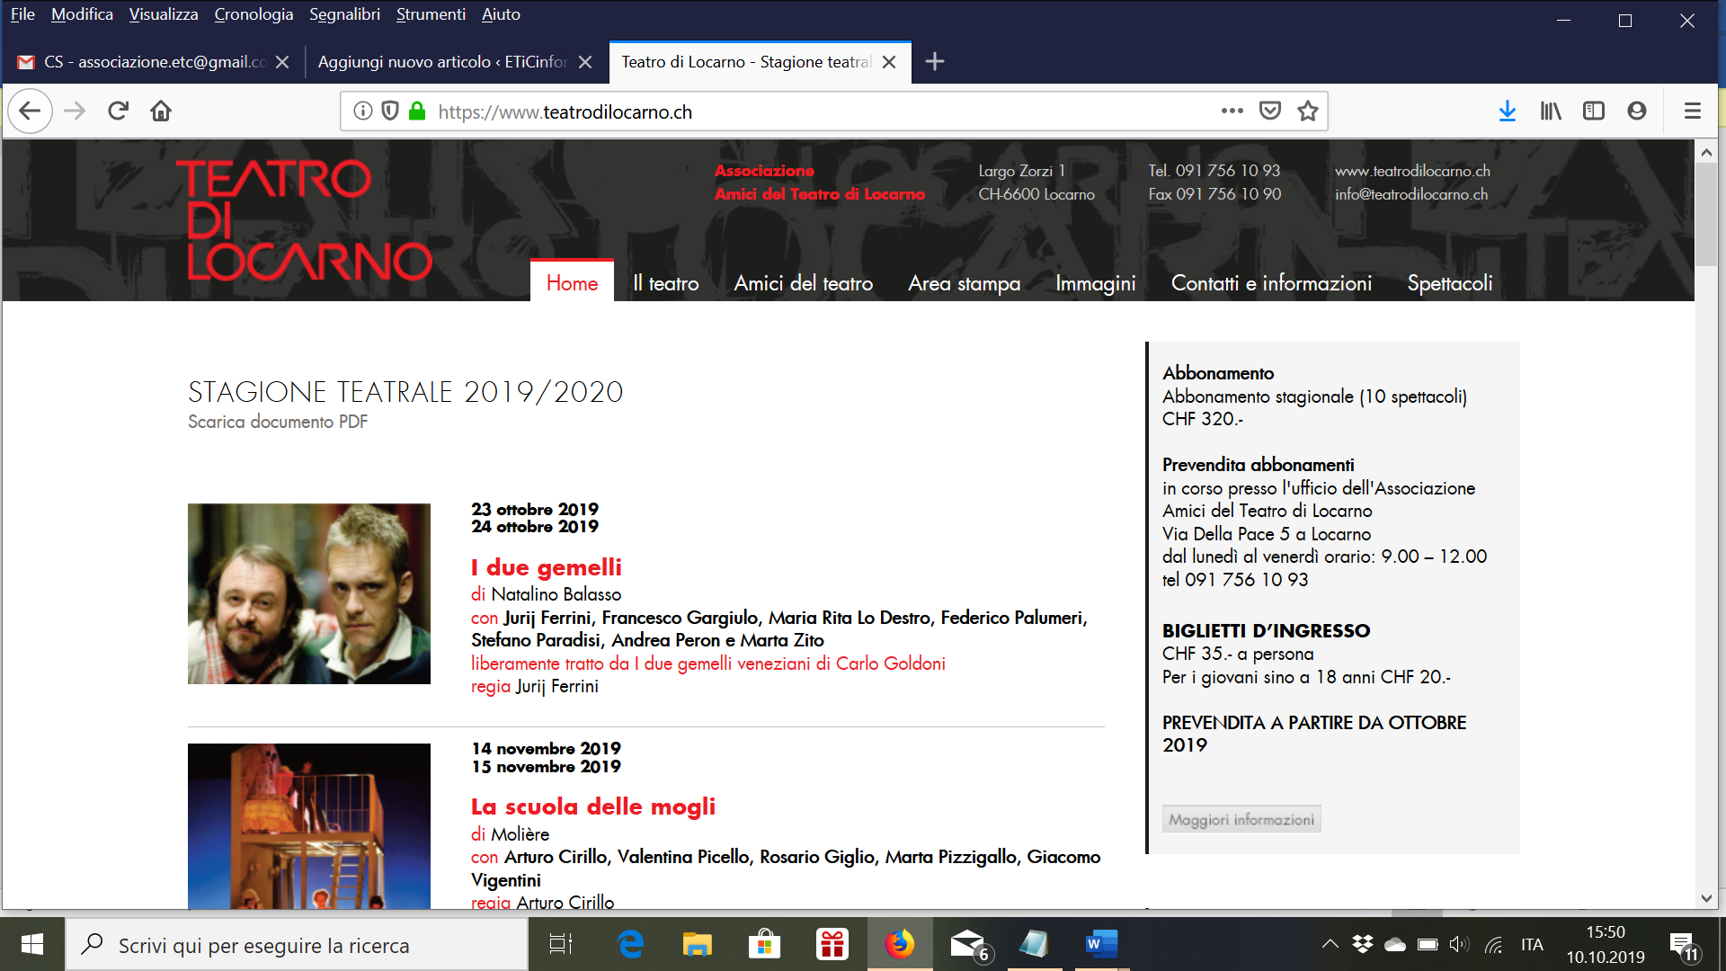Toggle the sidebar view
Image resolution: width=1726 pixels, height=971 pixels.
(x=1594, y=111)
